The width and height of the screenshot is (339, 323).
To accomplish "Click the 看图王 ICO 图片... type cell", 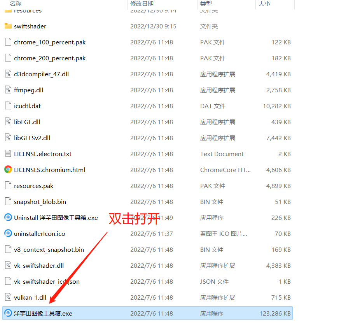I will 224,233.
